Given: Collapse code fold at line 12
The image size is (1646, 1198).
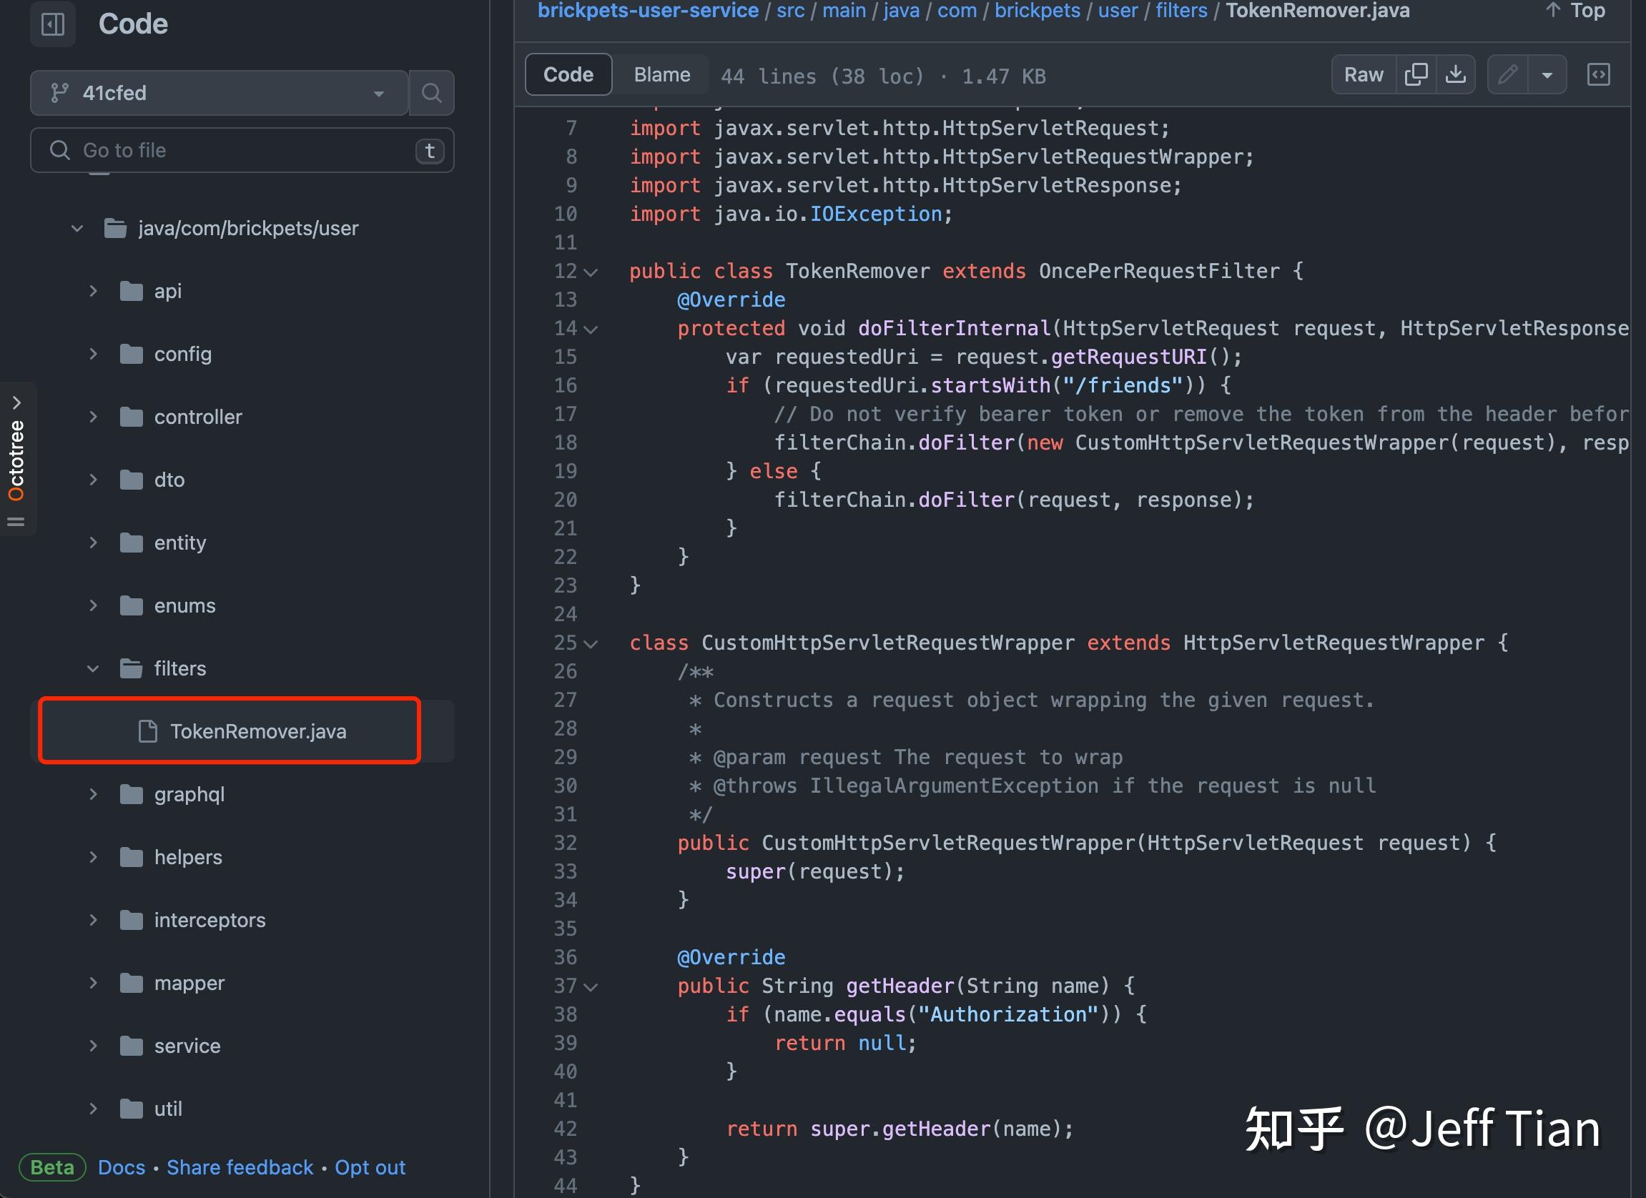Looking at the screenshot, I should (591, 272).
